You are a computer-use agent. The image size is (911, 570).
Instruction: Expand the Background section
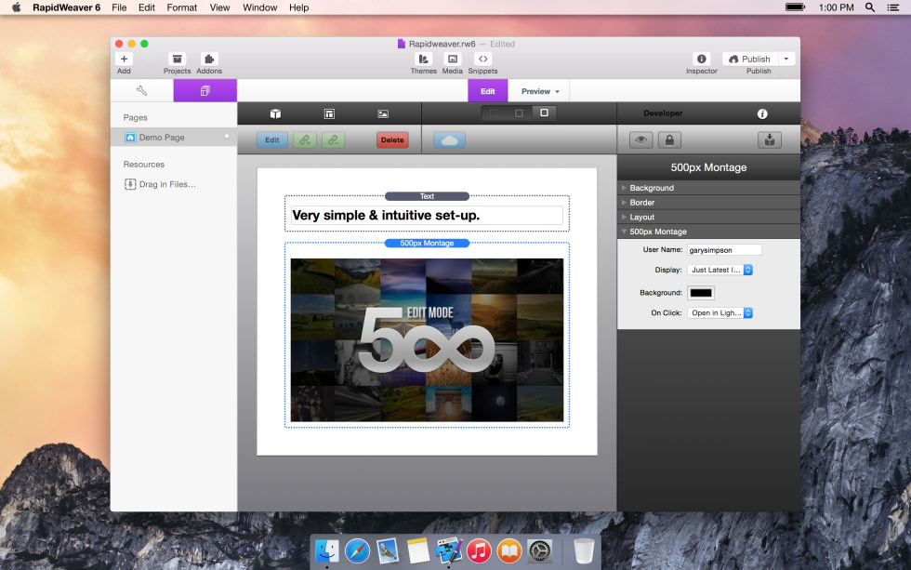click(x=708, y=188)
